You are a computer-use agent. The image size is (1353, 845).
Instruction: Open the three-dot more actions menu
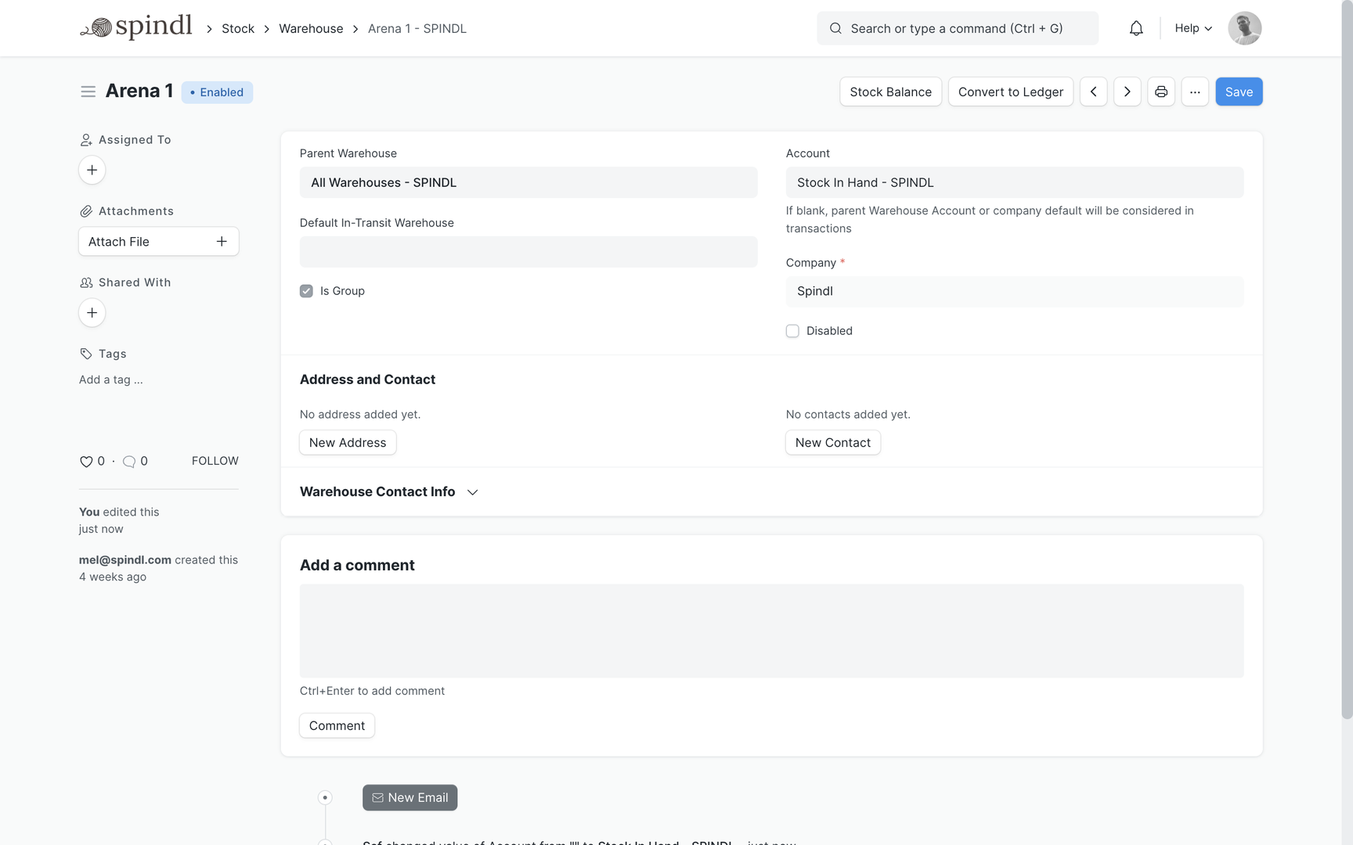point(1195,92)
